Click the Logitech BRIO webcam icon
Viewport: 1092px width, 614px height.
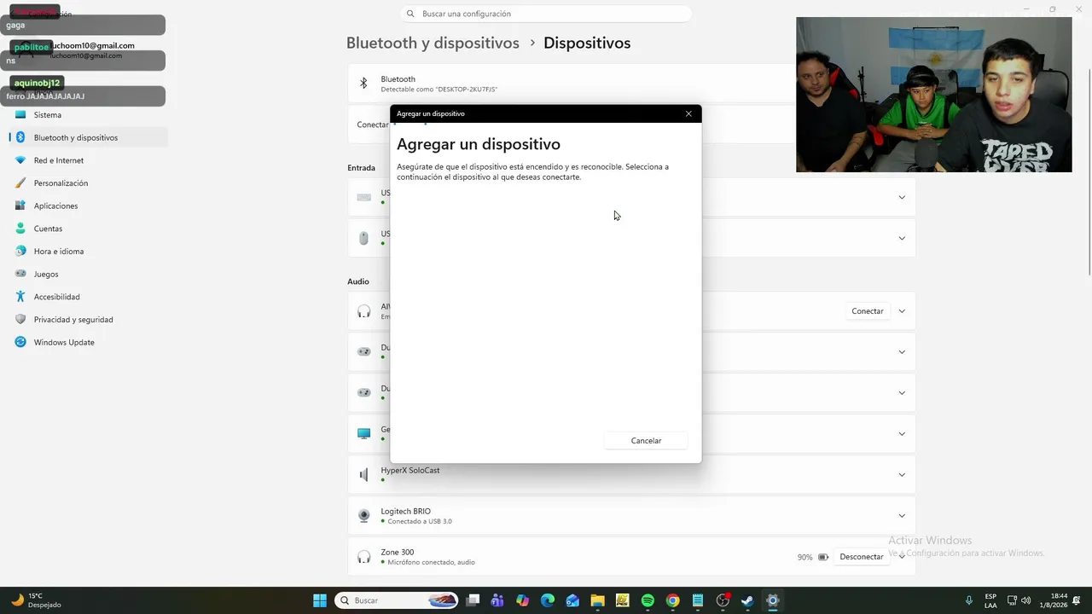(364, 516)
